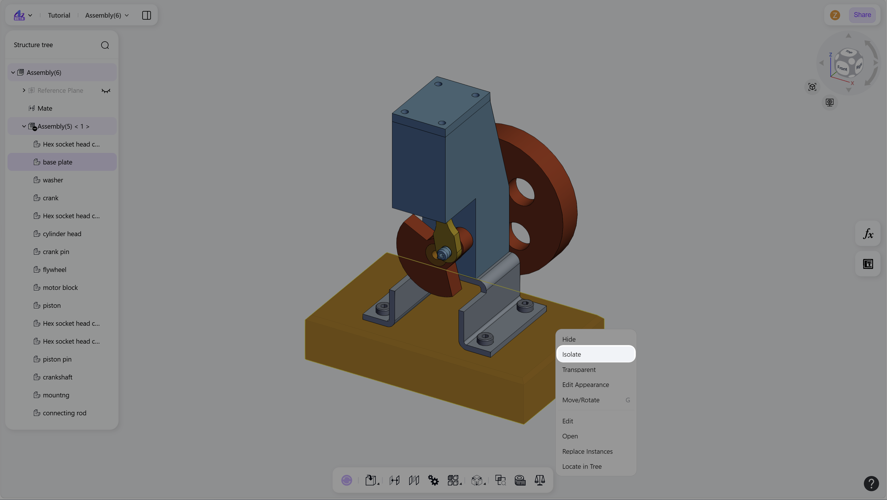Open the Mass Properties scale icon
887x500 pixels.
click(539, 480)
